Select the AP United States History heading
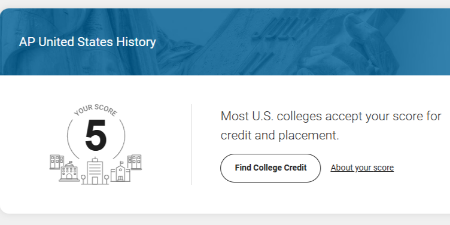The width and height of the screenshot is (450, 225). coord(87,42)
